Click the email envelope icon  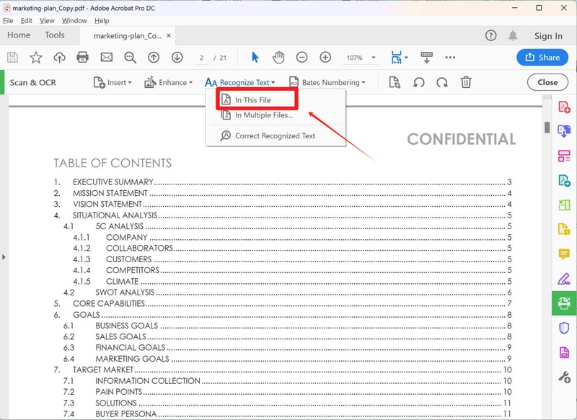point(106,58)
